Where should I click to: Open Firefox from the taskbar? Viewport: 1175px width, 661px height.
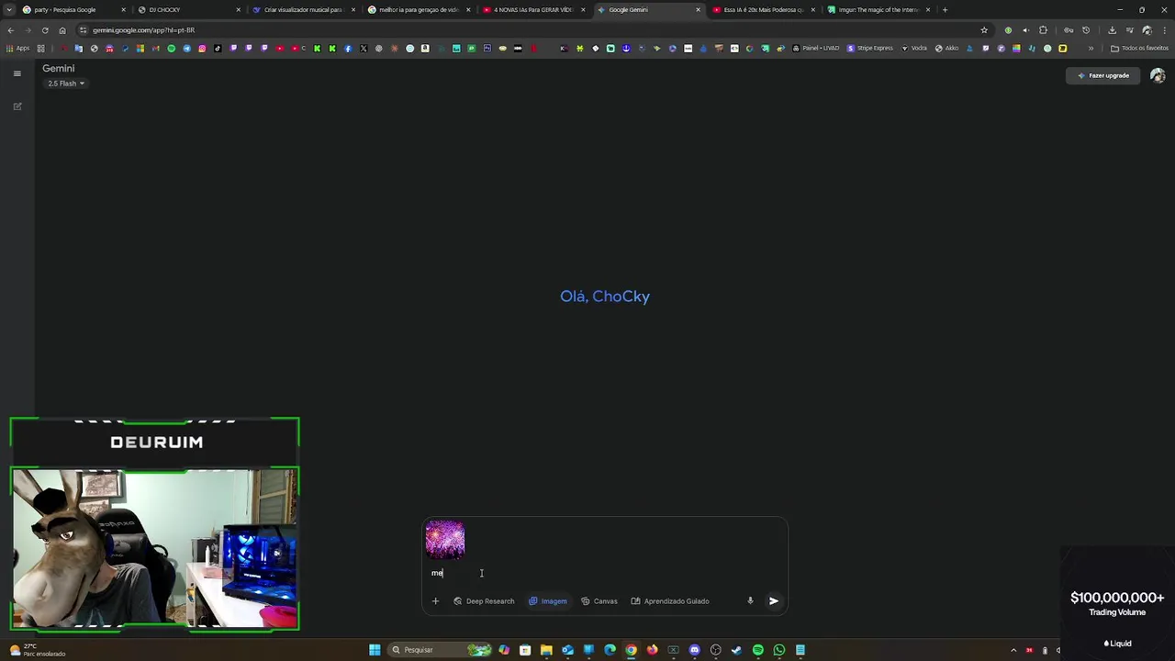coord(652,650)
